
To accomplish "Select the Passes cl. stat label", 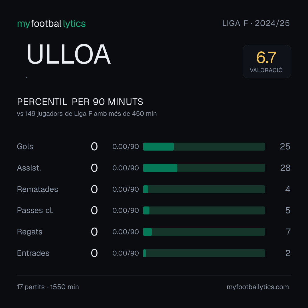I will (x=35, y=210).
